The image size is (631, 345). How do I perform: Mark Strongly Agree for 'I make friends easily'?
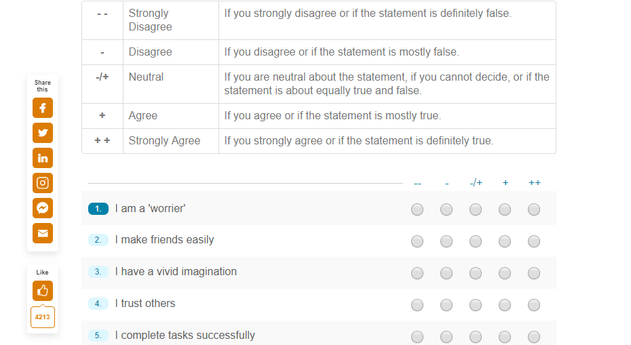click(534, 241)
